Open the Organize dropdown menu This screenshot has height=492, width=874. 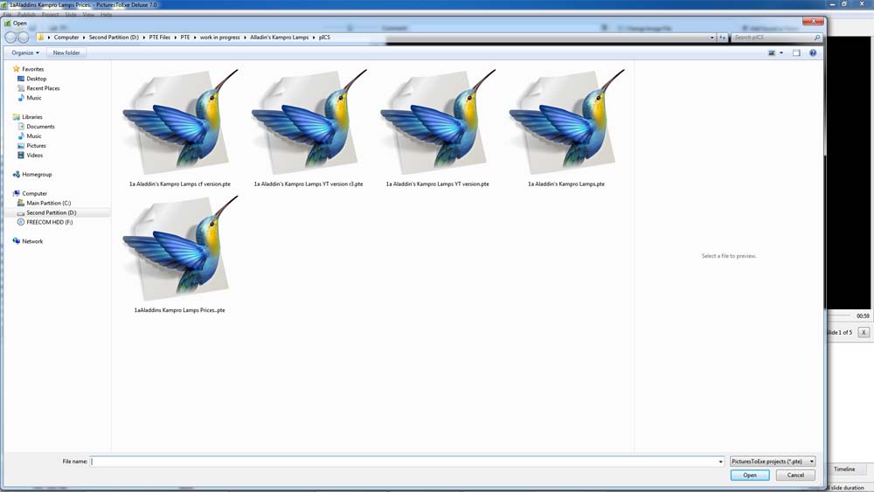point(25,53)
